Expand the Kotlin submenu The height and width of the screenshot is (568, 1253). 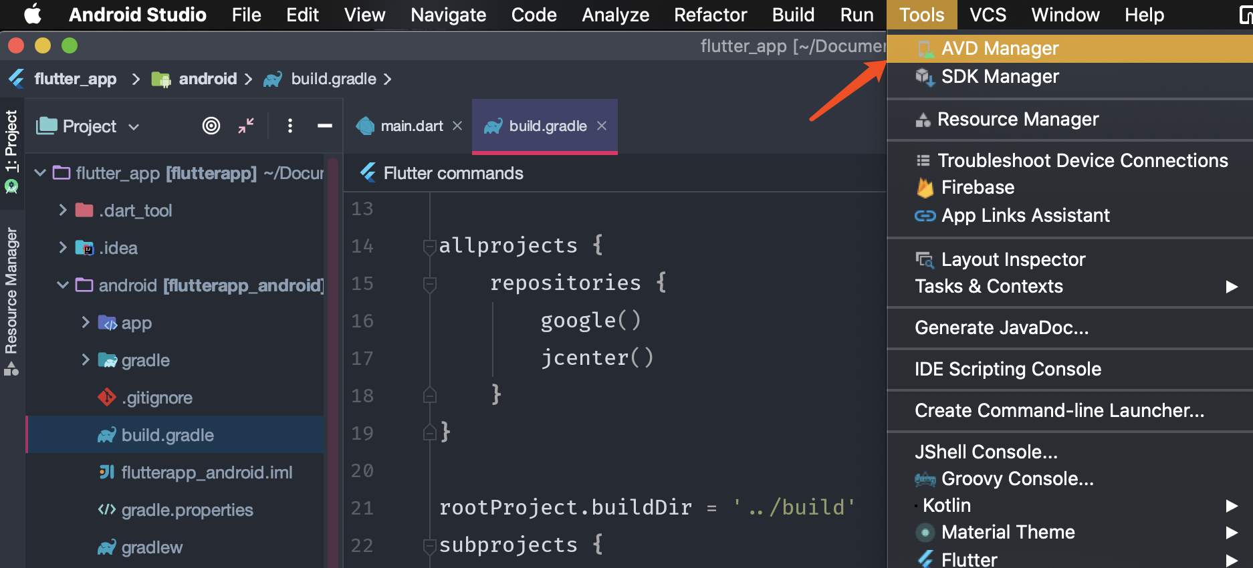tap(1070, 505)
